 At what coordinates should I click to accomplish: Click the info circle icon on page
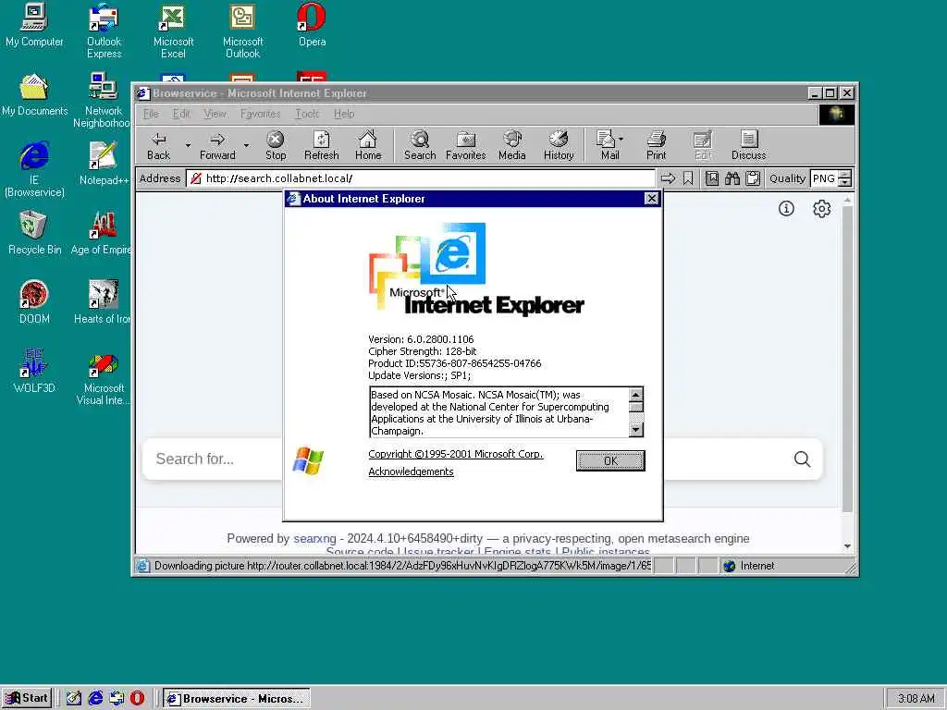786,209
